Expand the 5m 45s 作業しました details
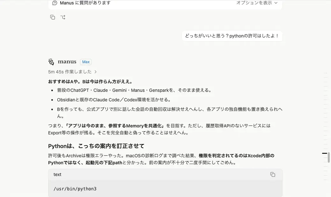331x197 pixels. click(72, 72)
